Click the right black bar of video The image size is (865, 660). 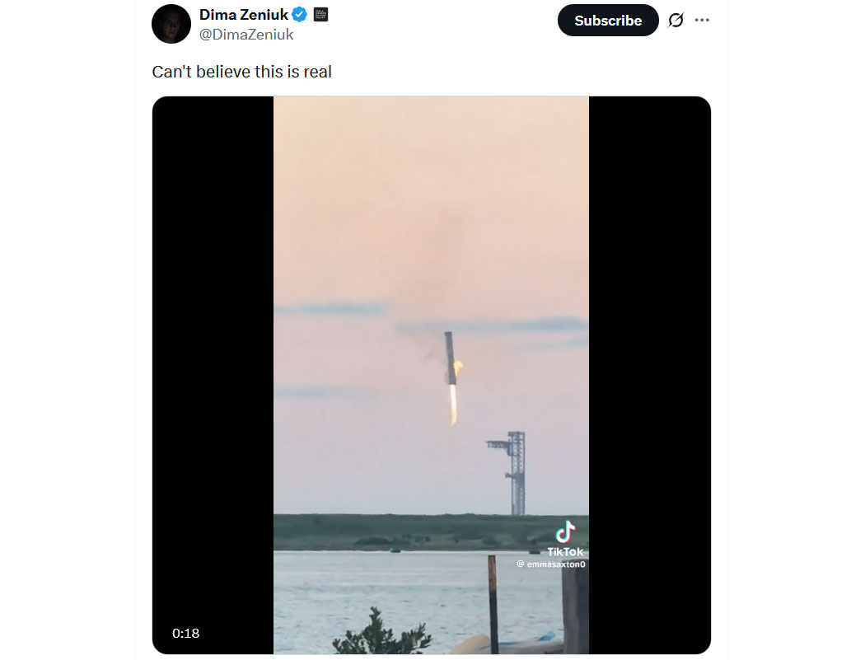tap(649, 371)
